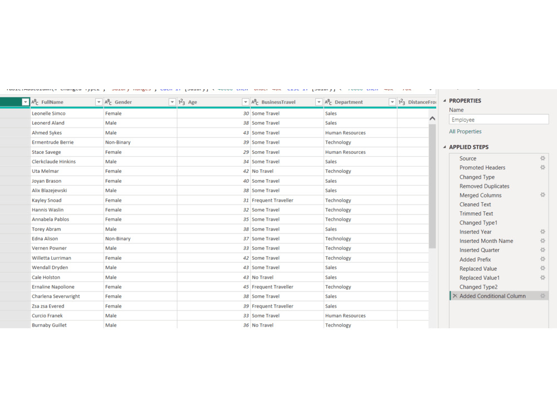
Task: Click the DistanceFrom column number type icon
Action: tap(402, 102)
